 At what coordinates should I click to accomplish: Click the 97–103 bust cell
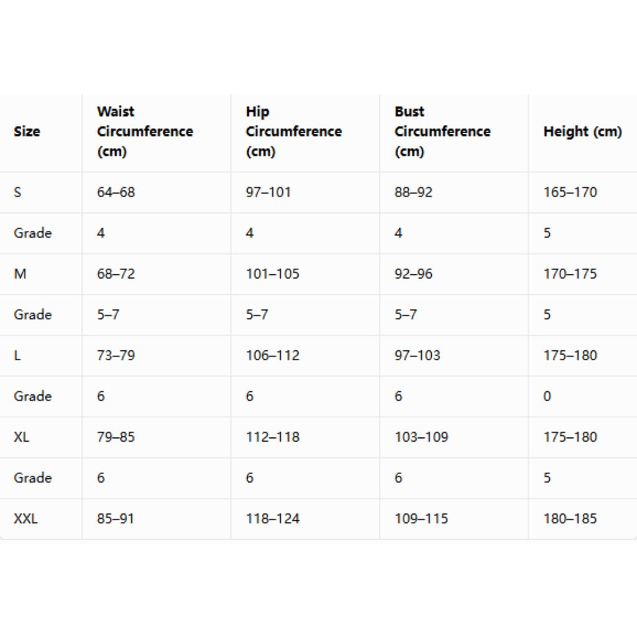click(417, 355)
